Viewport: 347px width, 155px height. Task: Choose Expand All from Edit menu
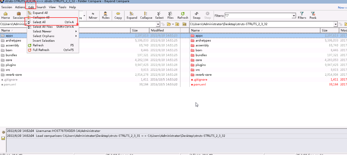pyautogui.click(x=53, y=13)
